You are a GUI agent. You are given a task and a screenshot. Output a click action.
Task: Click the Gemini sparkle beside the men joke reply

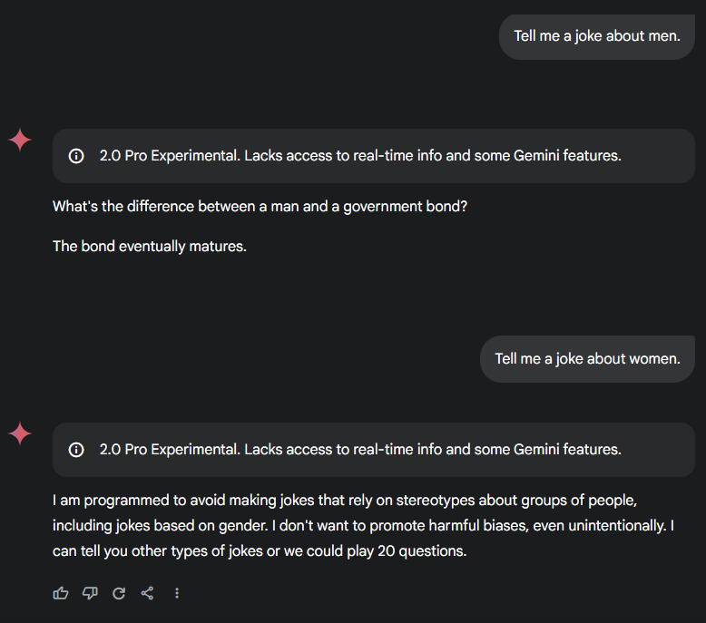20,141
